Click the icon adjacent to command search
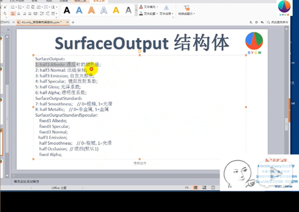The image size is (299, 212). tap(262, 22)
